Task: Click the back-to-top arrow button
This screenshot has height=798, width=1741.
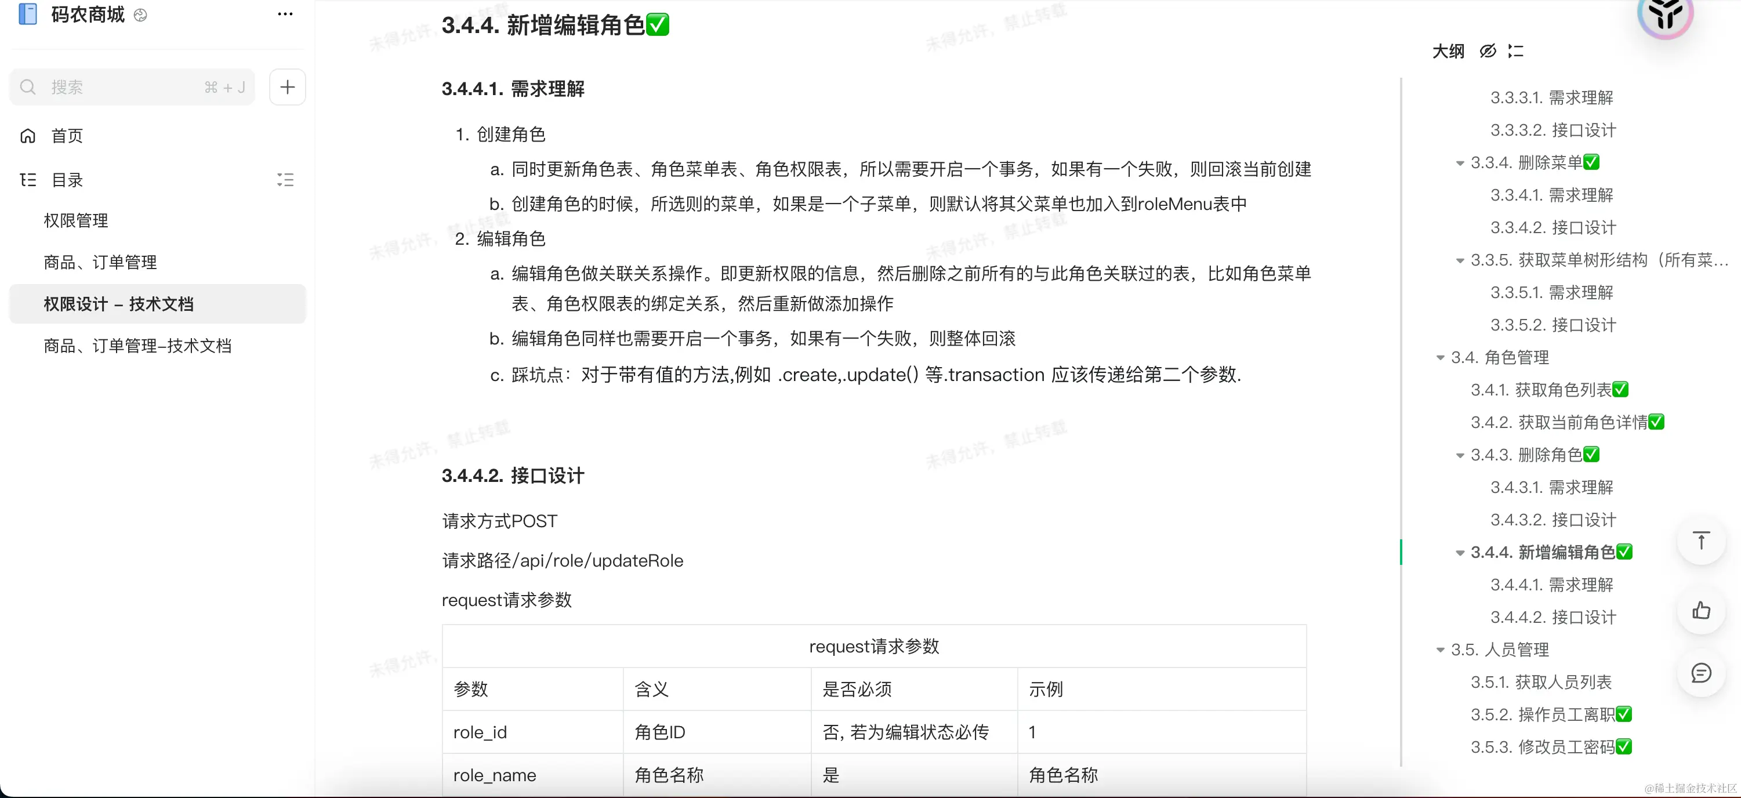Action: (1701, 541)
